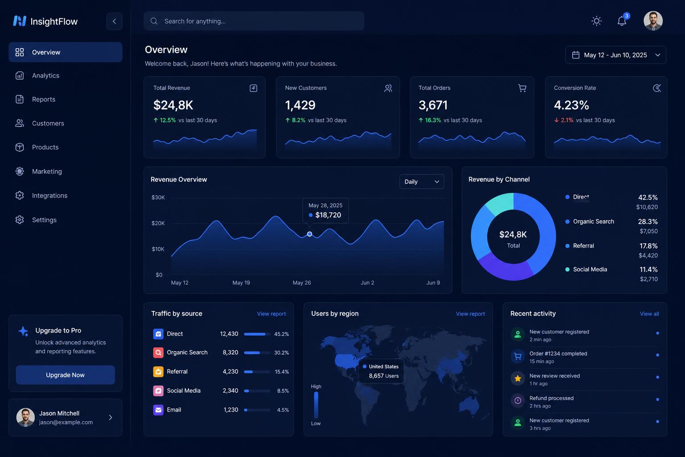Viewport: 685px width, 457px height.
Task: Click the United States 8,657 Users tooltip
Action: 381,371
